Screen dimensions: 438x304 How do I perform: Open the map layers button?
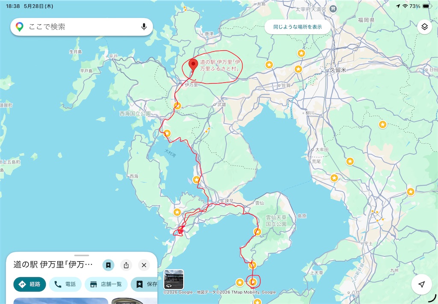point(424,27)
